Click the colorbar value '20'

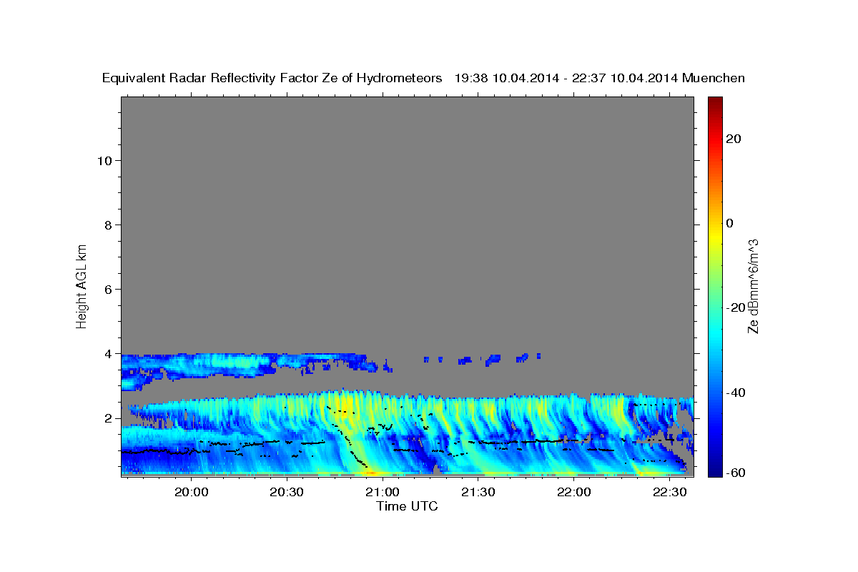tap(732, 139)
